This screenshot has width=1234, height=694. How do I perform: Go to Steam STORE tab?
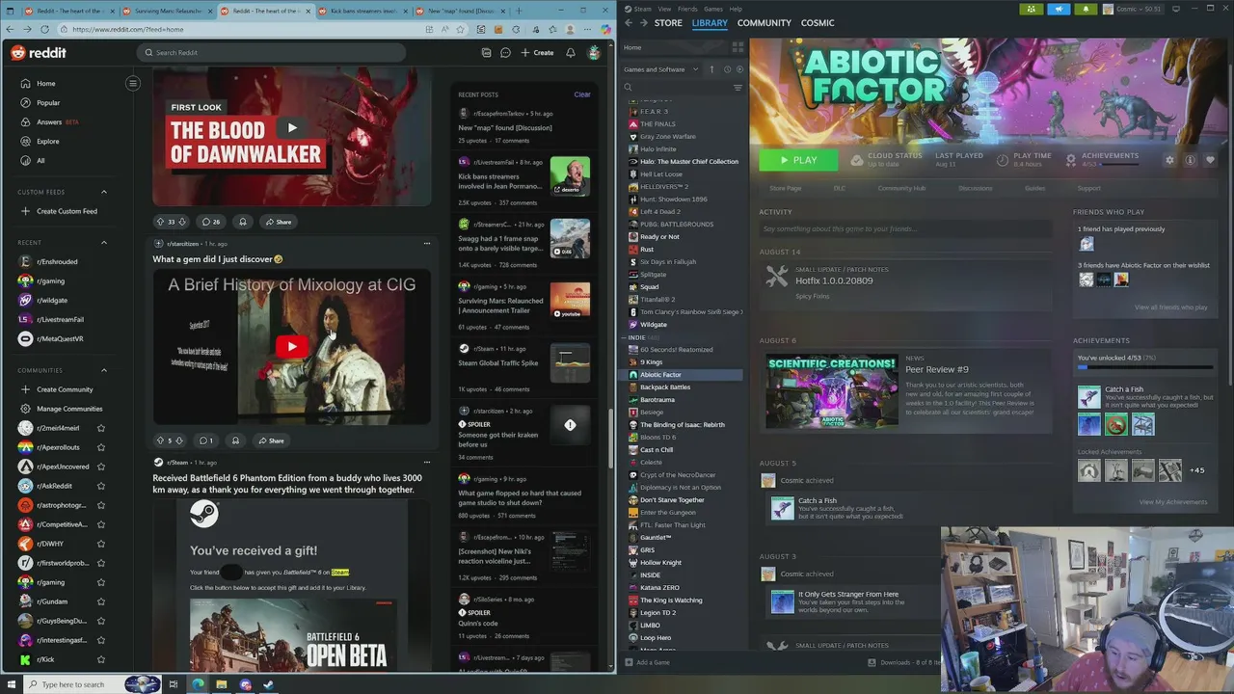tap(668, 23)
